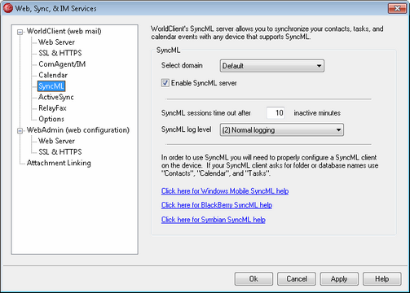410x293 pixels.
Task: Open Symbian SyncML help link
Action: [214, 220]
